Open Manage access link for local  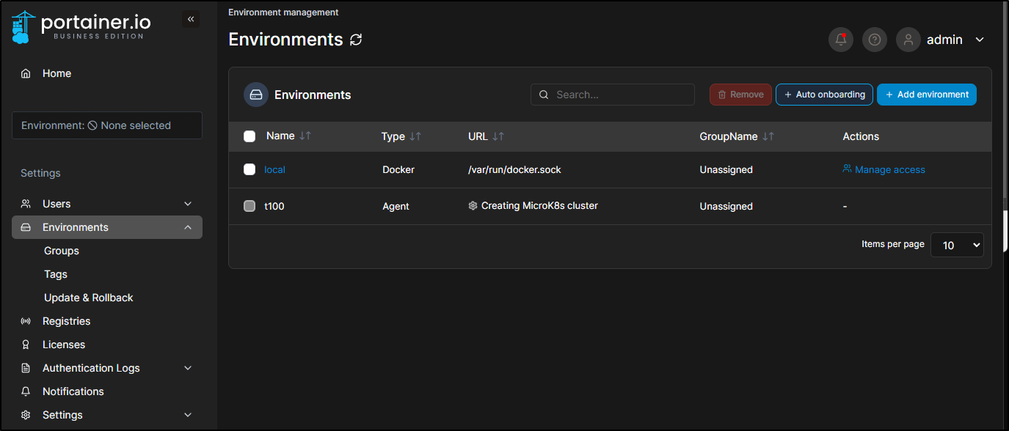pos(884,169)
